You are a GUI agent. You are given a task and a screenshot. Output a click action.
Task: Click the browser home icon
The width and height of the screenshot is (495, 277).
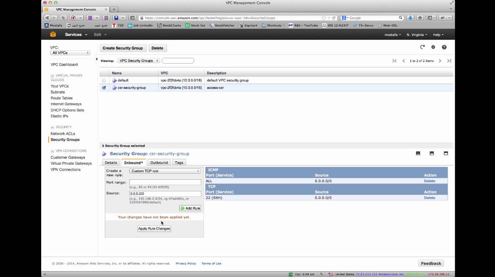click(420, 18)
